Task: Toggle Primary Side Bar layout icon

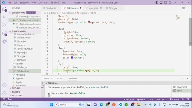Action: [x=157, y=3]
